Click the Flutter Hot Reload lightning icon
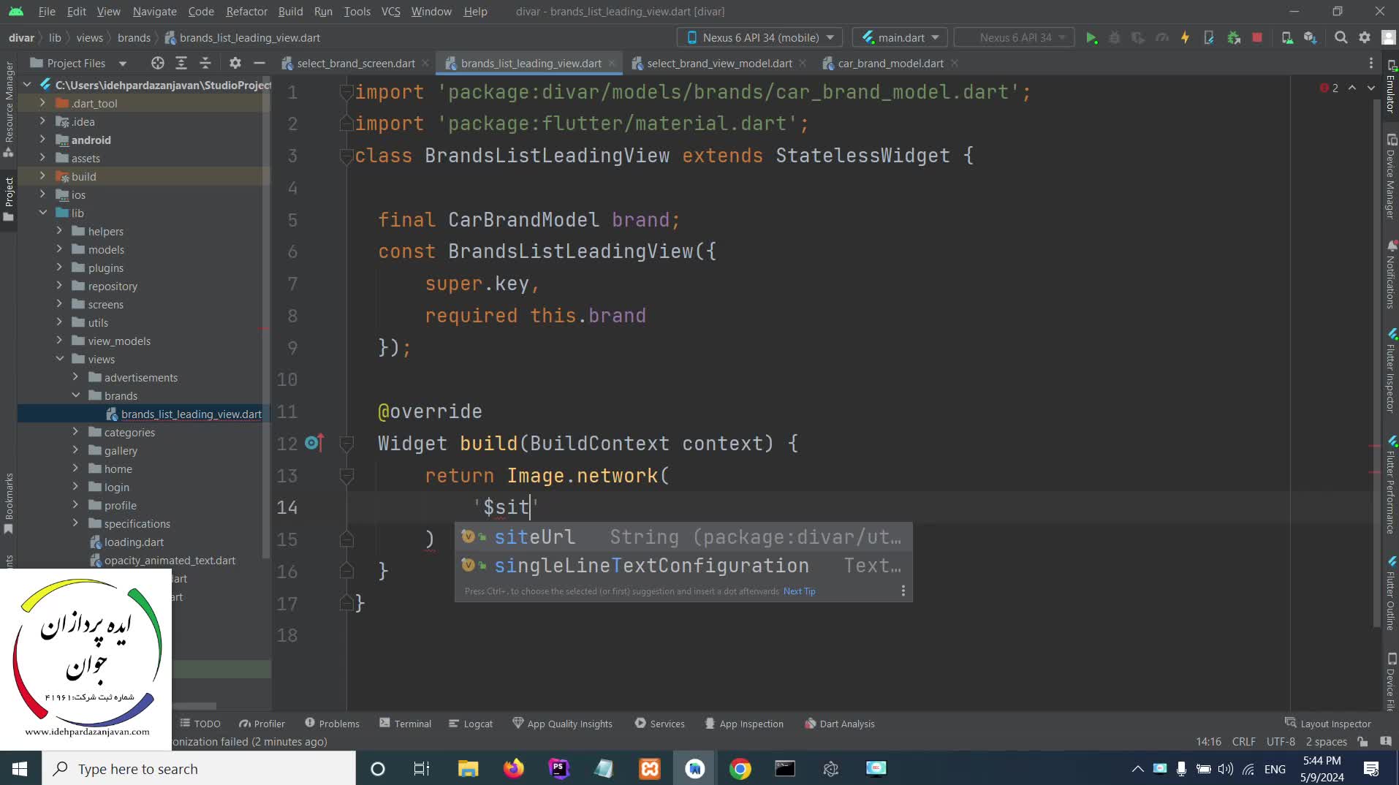This screenshot has width=1399, height=785. (x=1185, y=38)
